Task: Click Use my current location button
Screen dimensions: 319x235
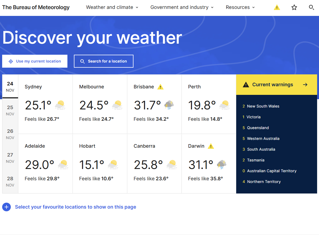Action: (35, 61)
